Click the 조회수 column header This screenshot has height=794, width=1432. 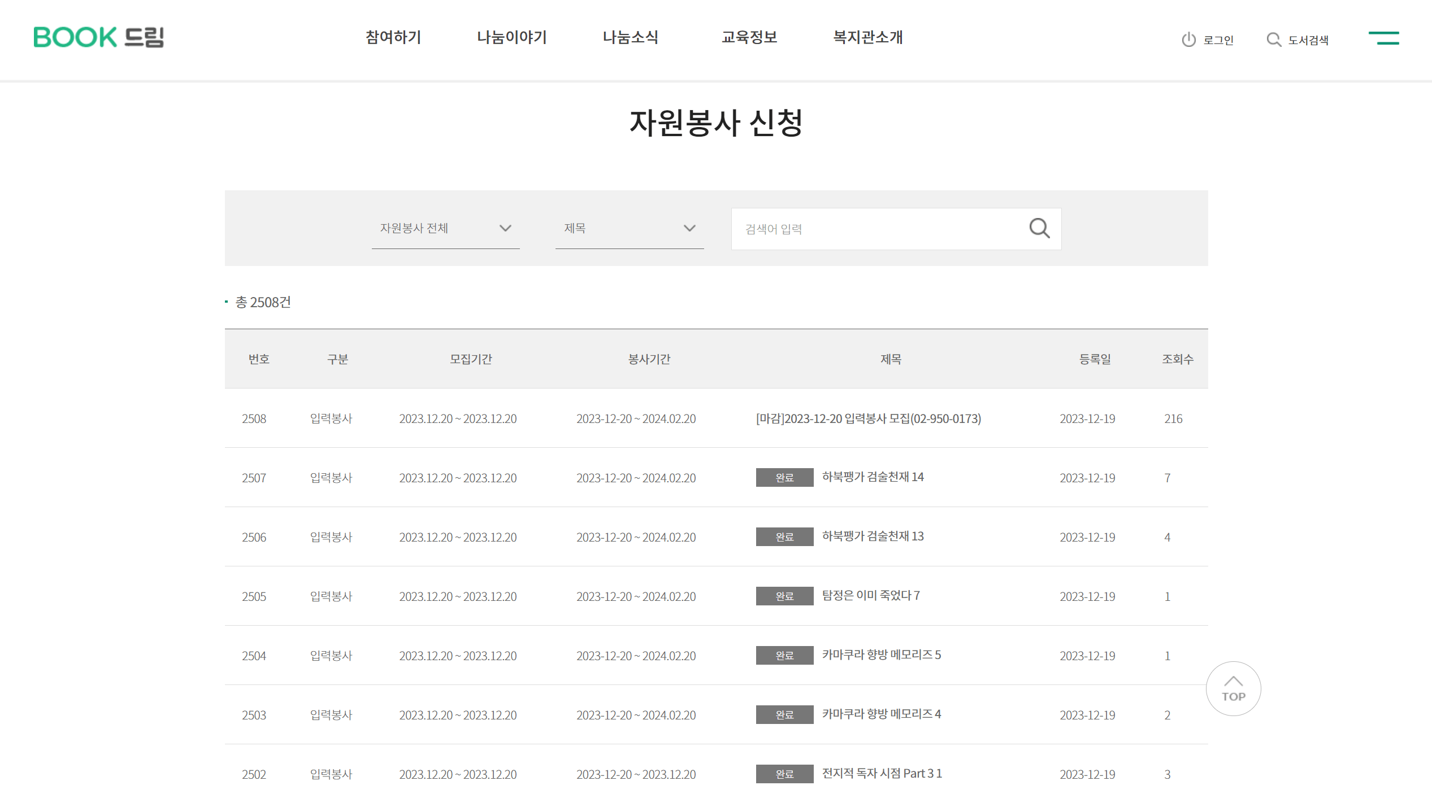click(1178, 359)
